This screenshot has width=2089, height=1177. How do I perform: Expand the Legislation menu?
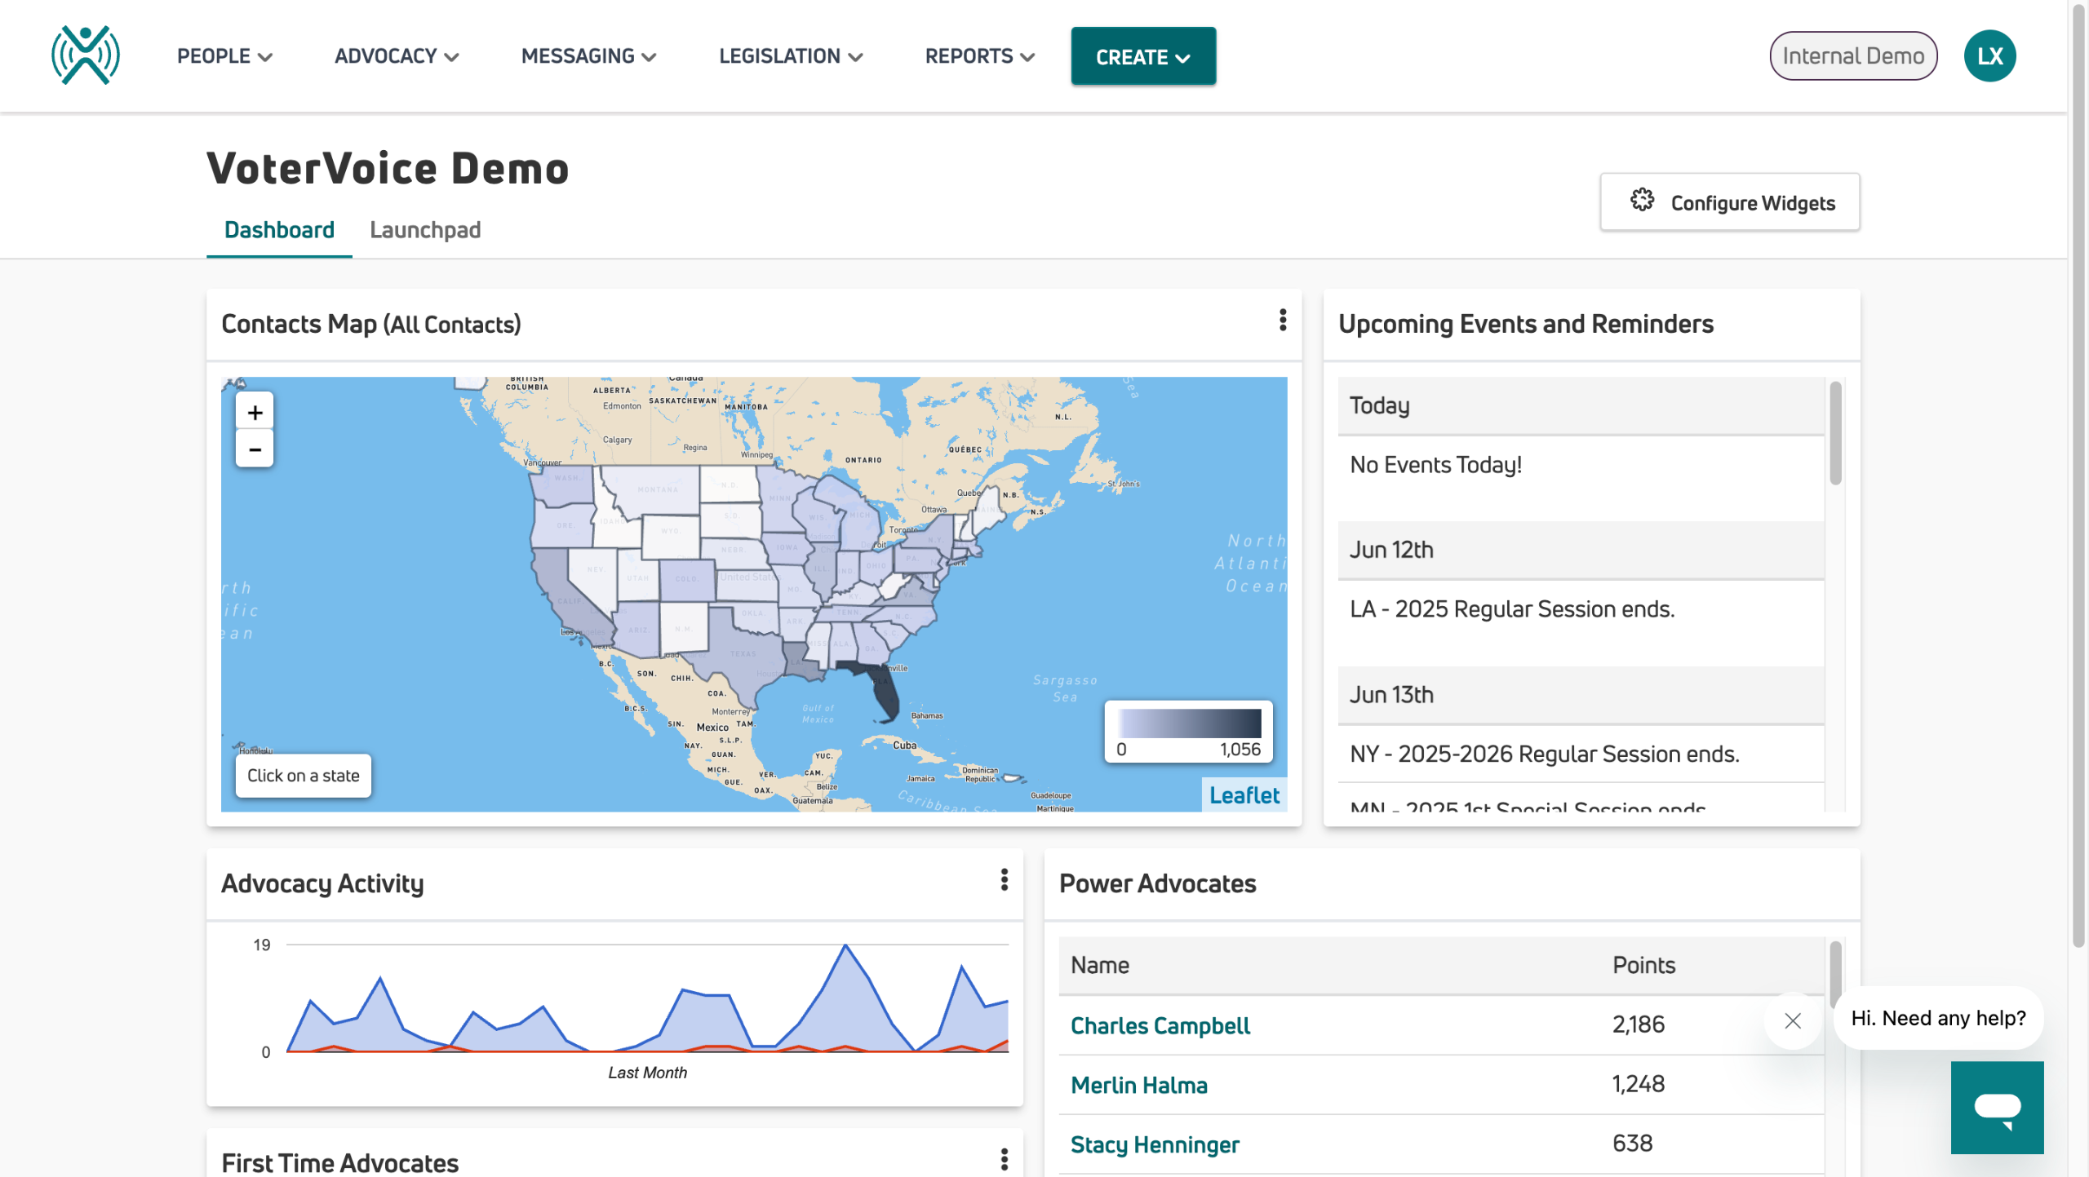(x=790, y=56)
